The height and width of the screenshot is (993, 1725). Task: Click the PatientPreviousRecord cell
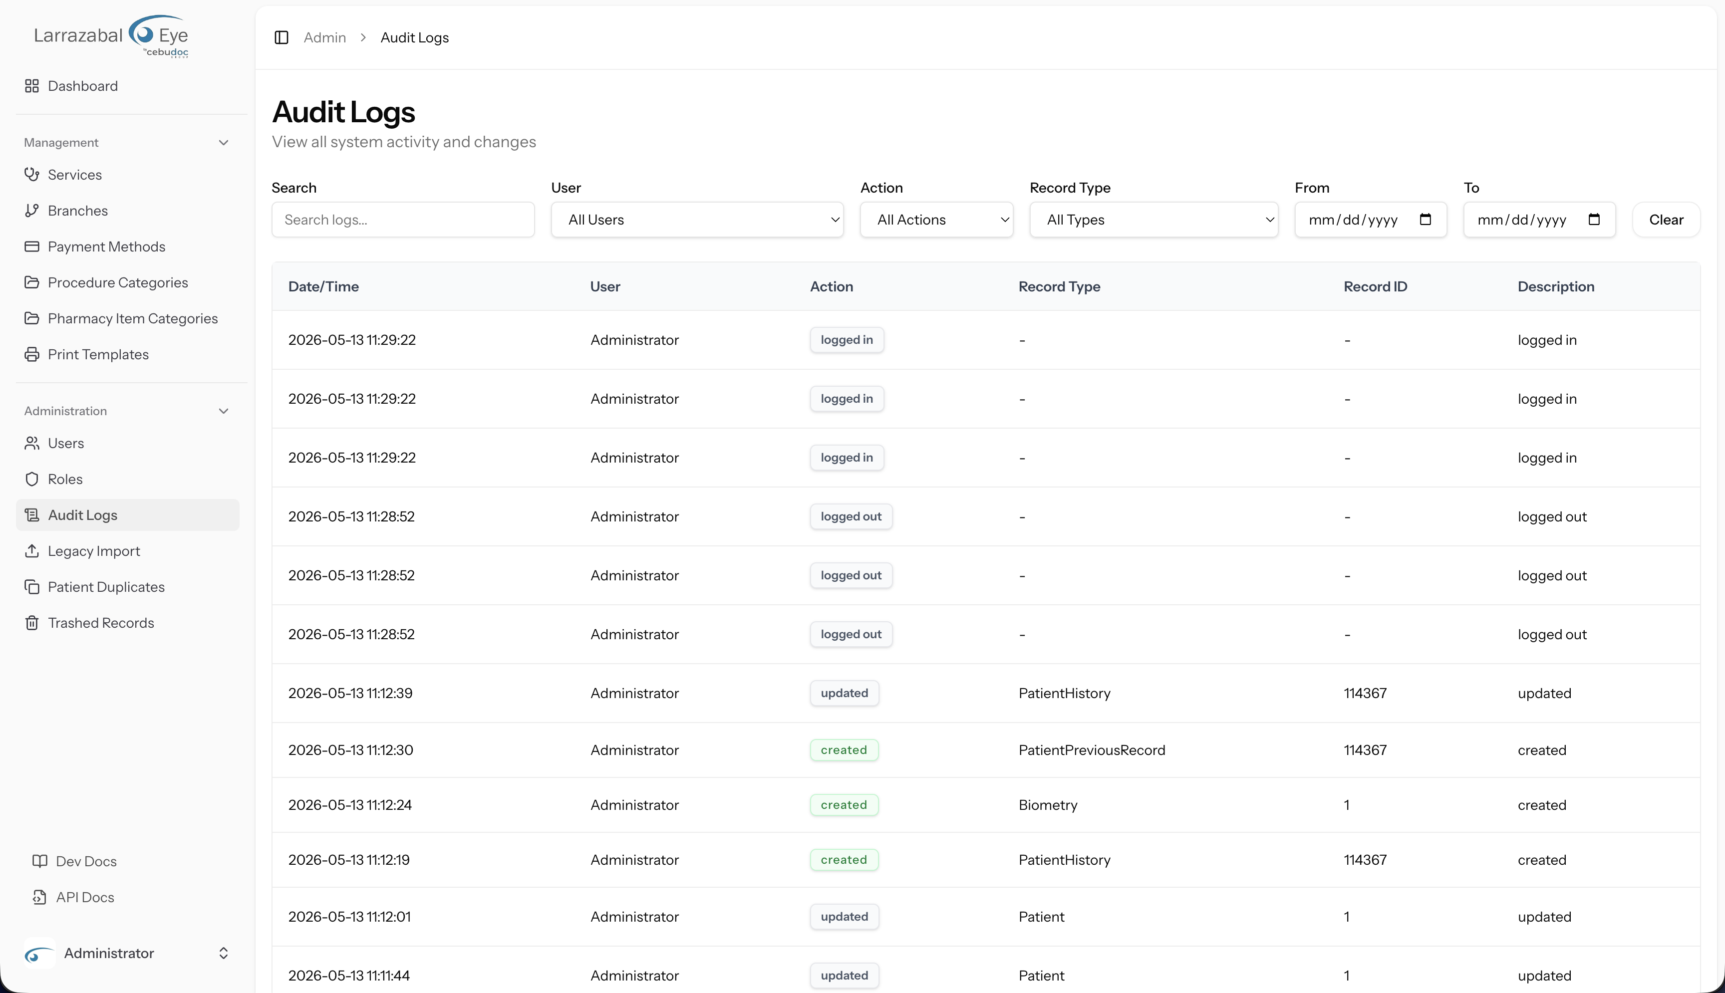tap(1092, 750)
